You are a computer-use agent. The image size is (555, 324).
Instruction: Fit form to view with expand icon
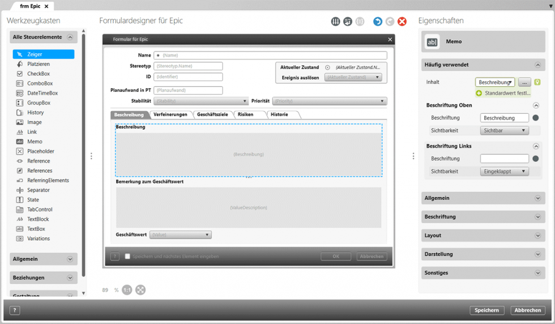[140, 290]
